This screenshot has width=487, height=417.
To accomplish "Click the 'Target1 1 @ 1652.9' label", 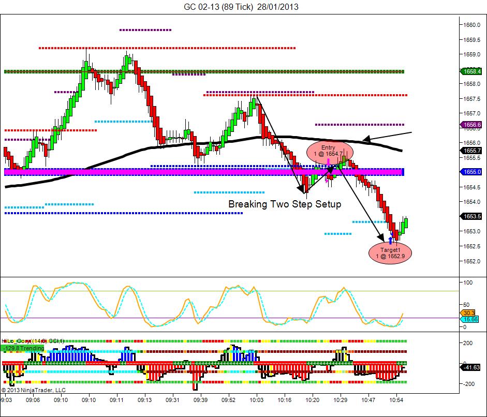I will [390, 253].
